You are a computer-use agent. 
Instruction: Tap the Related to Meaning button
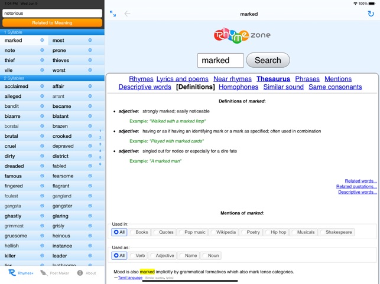click(52, 22)
